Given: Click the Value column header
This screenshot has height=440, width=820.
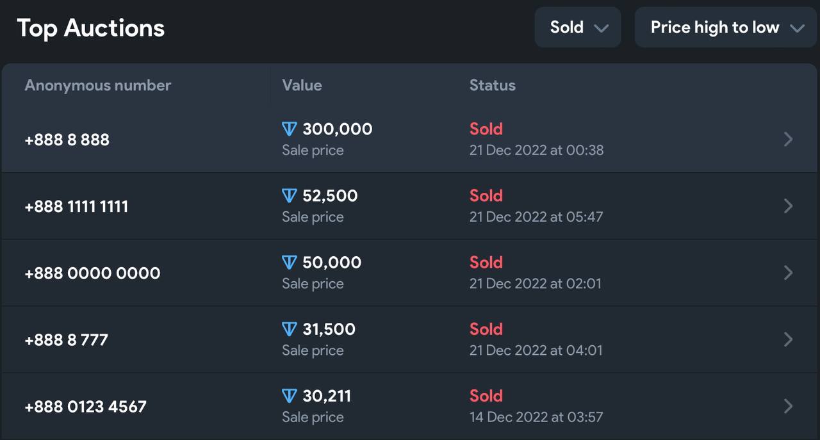Looking at the screenshot, I should [302, 85].
